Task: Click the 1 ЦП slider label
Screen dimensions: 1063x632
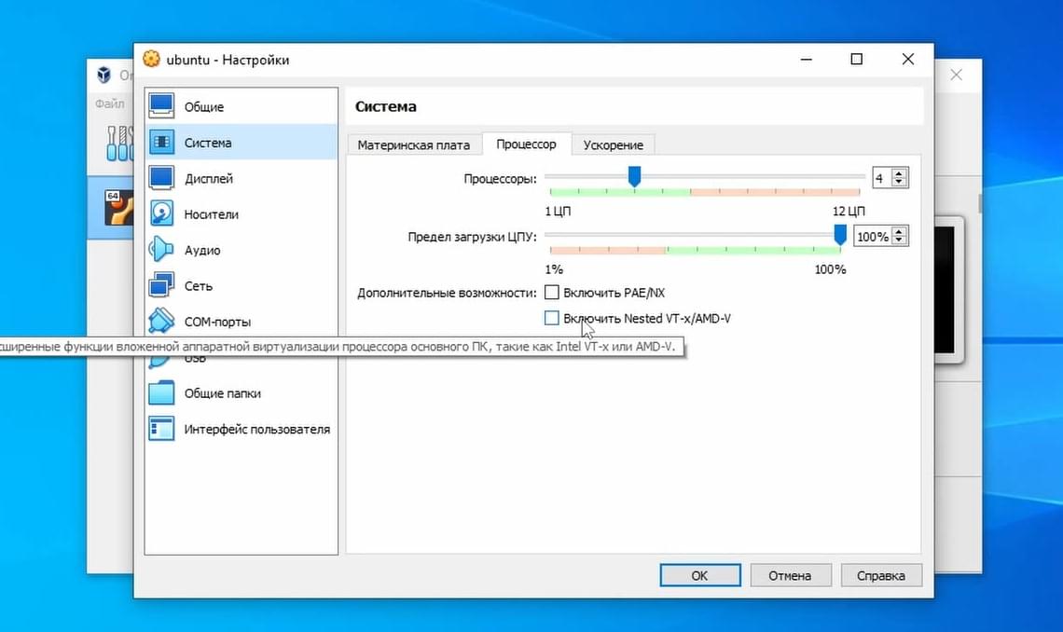Action: pyautogui.click(x=558, y=211)
